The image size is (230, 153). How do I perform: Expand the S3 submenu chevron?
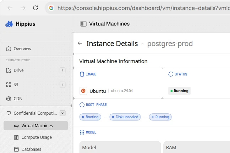62,85
